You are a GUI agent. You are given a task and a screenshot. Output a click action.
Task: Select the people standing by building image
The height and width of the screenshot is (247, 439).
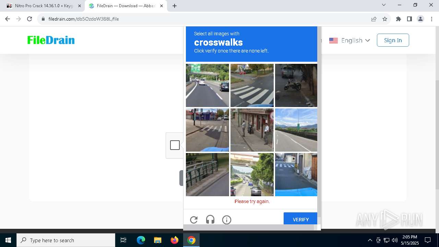pyautogui.click(x=252, y=130)
